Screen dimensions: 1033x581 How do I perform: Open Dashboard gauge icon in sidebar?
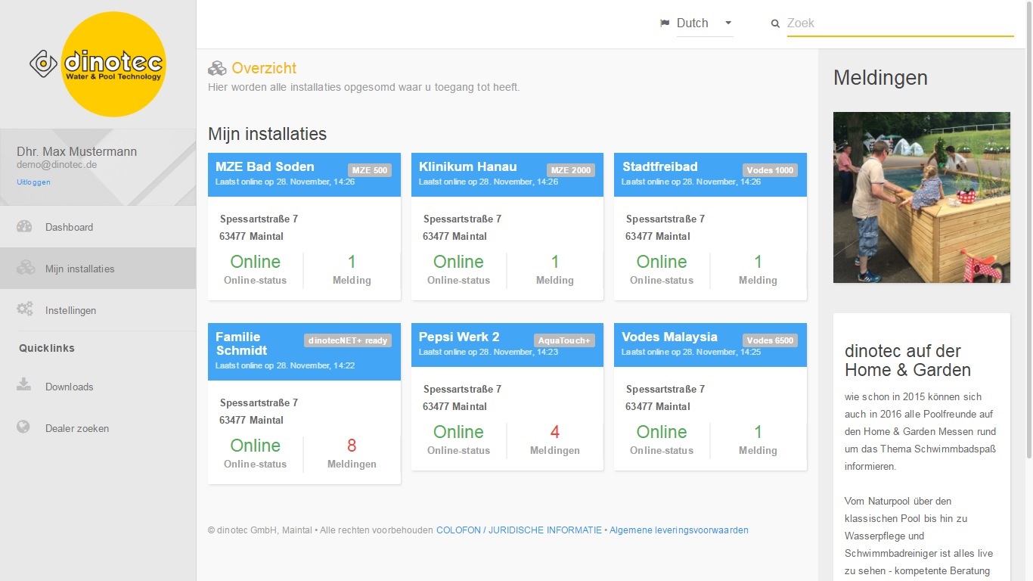pos(24,226)
